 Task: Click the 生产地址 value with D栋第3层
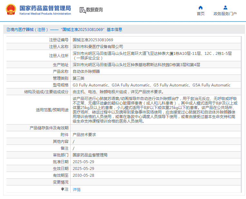point(136,65)
